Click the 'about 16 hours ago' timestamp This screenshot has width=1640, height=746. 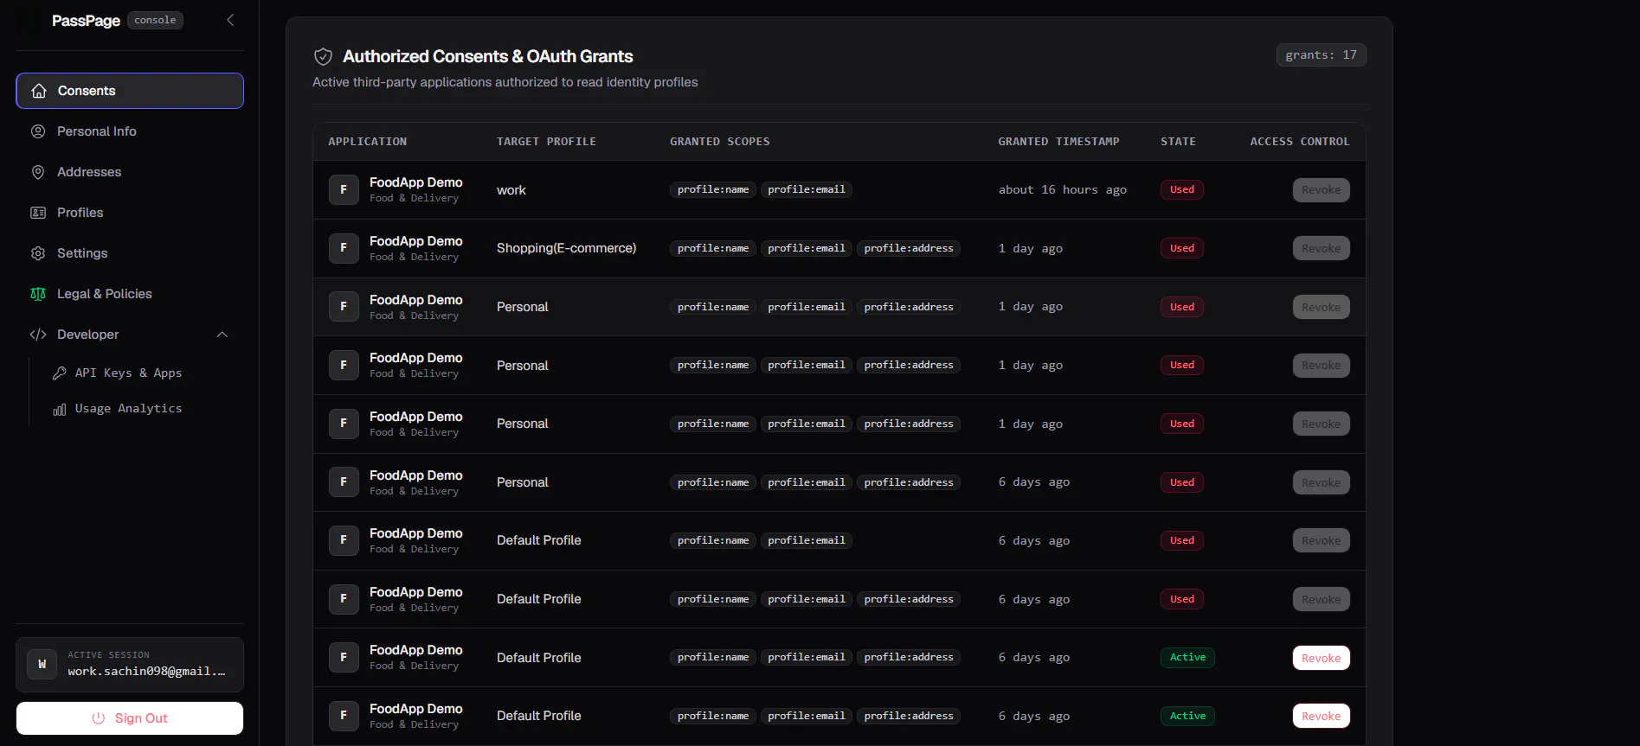click(x=1063, y=190)
